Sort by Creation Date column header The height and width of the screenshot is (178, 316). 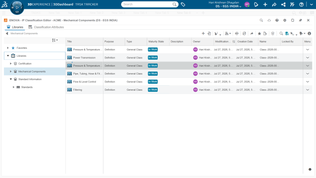(x=247, y=41)
